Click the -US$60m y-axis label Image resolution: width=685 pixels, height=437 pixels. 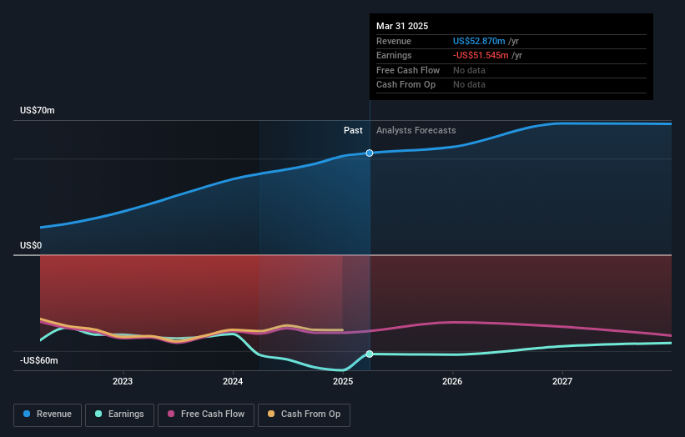pos(39,360)
